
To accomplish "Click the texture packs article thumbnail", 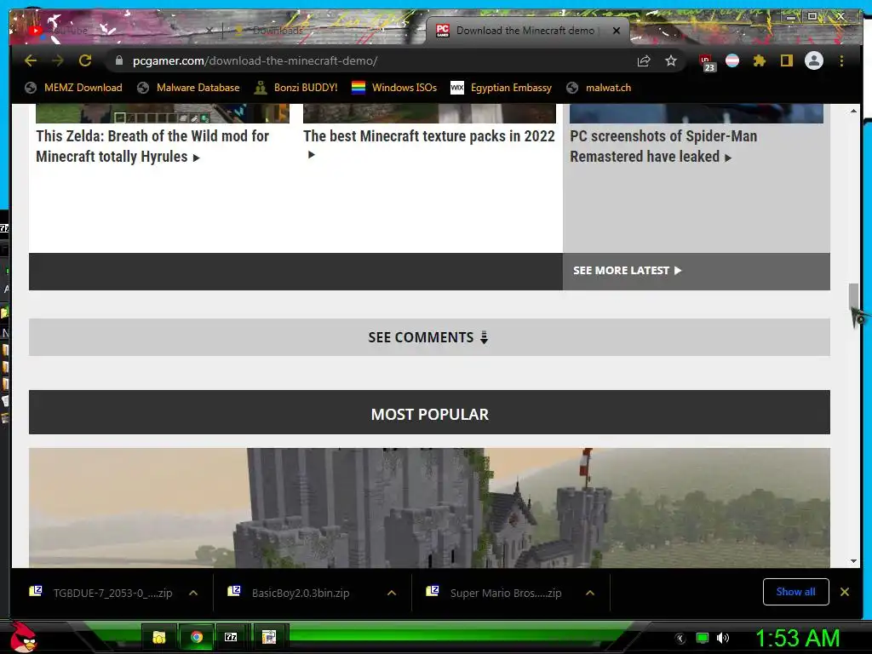I will click(x=429, y=113).
